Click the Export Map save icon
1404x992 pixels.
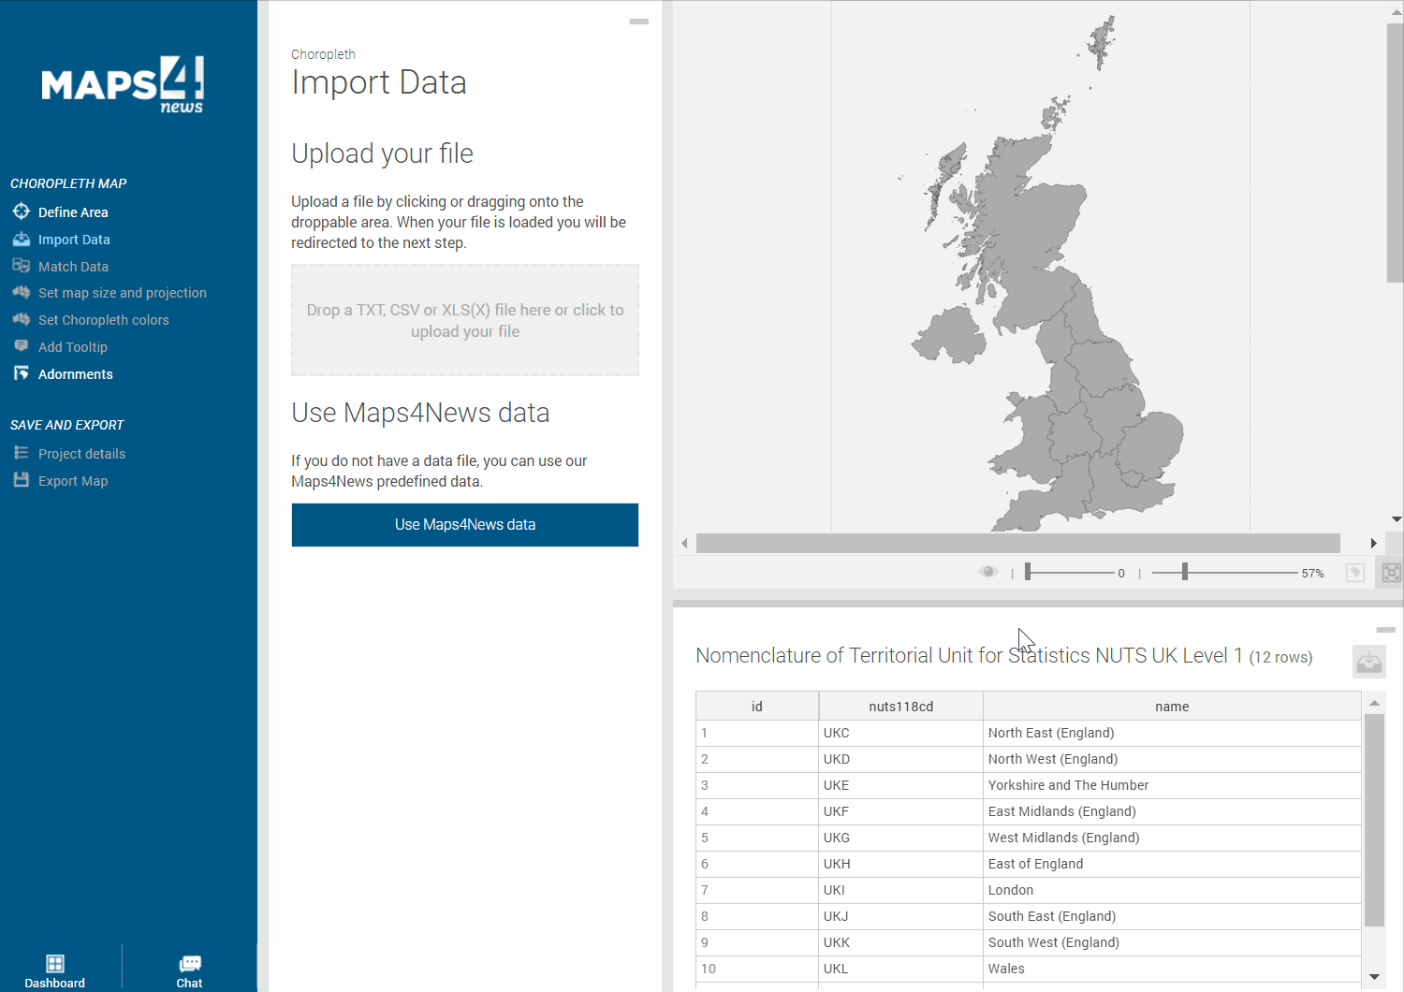pos(22,480)
